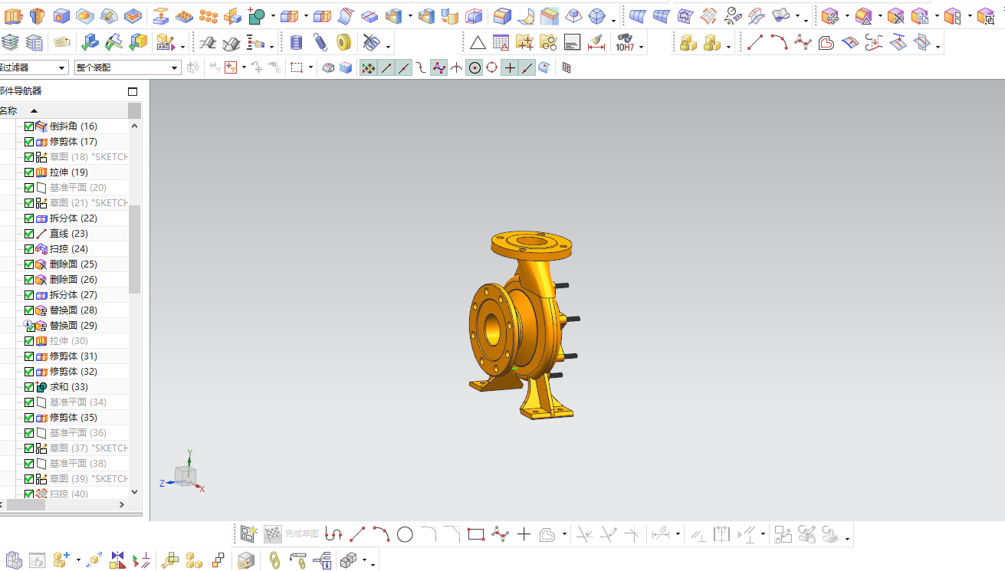This screenshot has width=1005, height=571.
Task: Select the Line curve tool in top toolbar
Action: [755, 43]
